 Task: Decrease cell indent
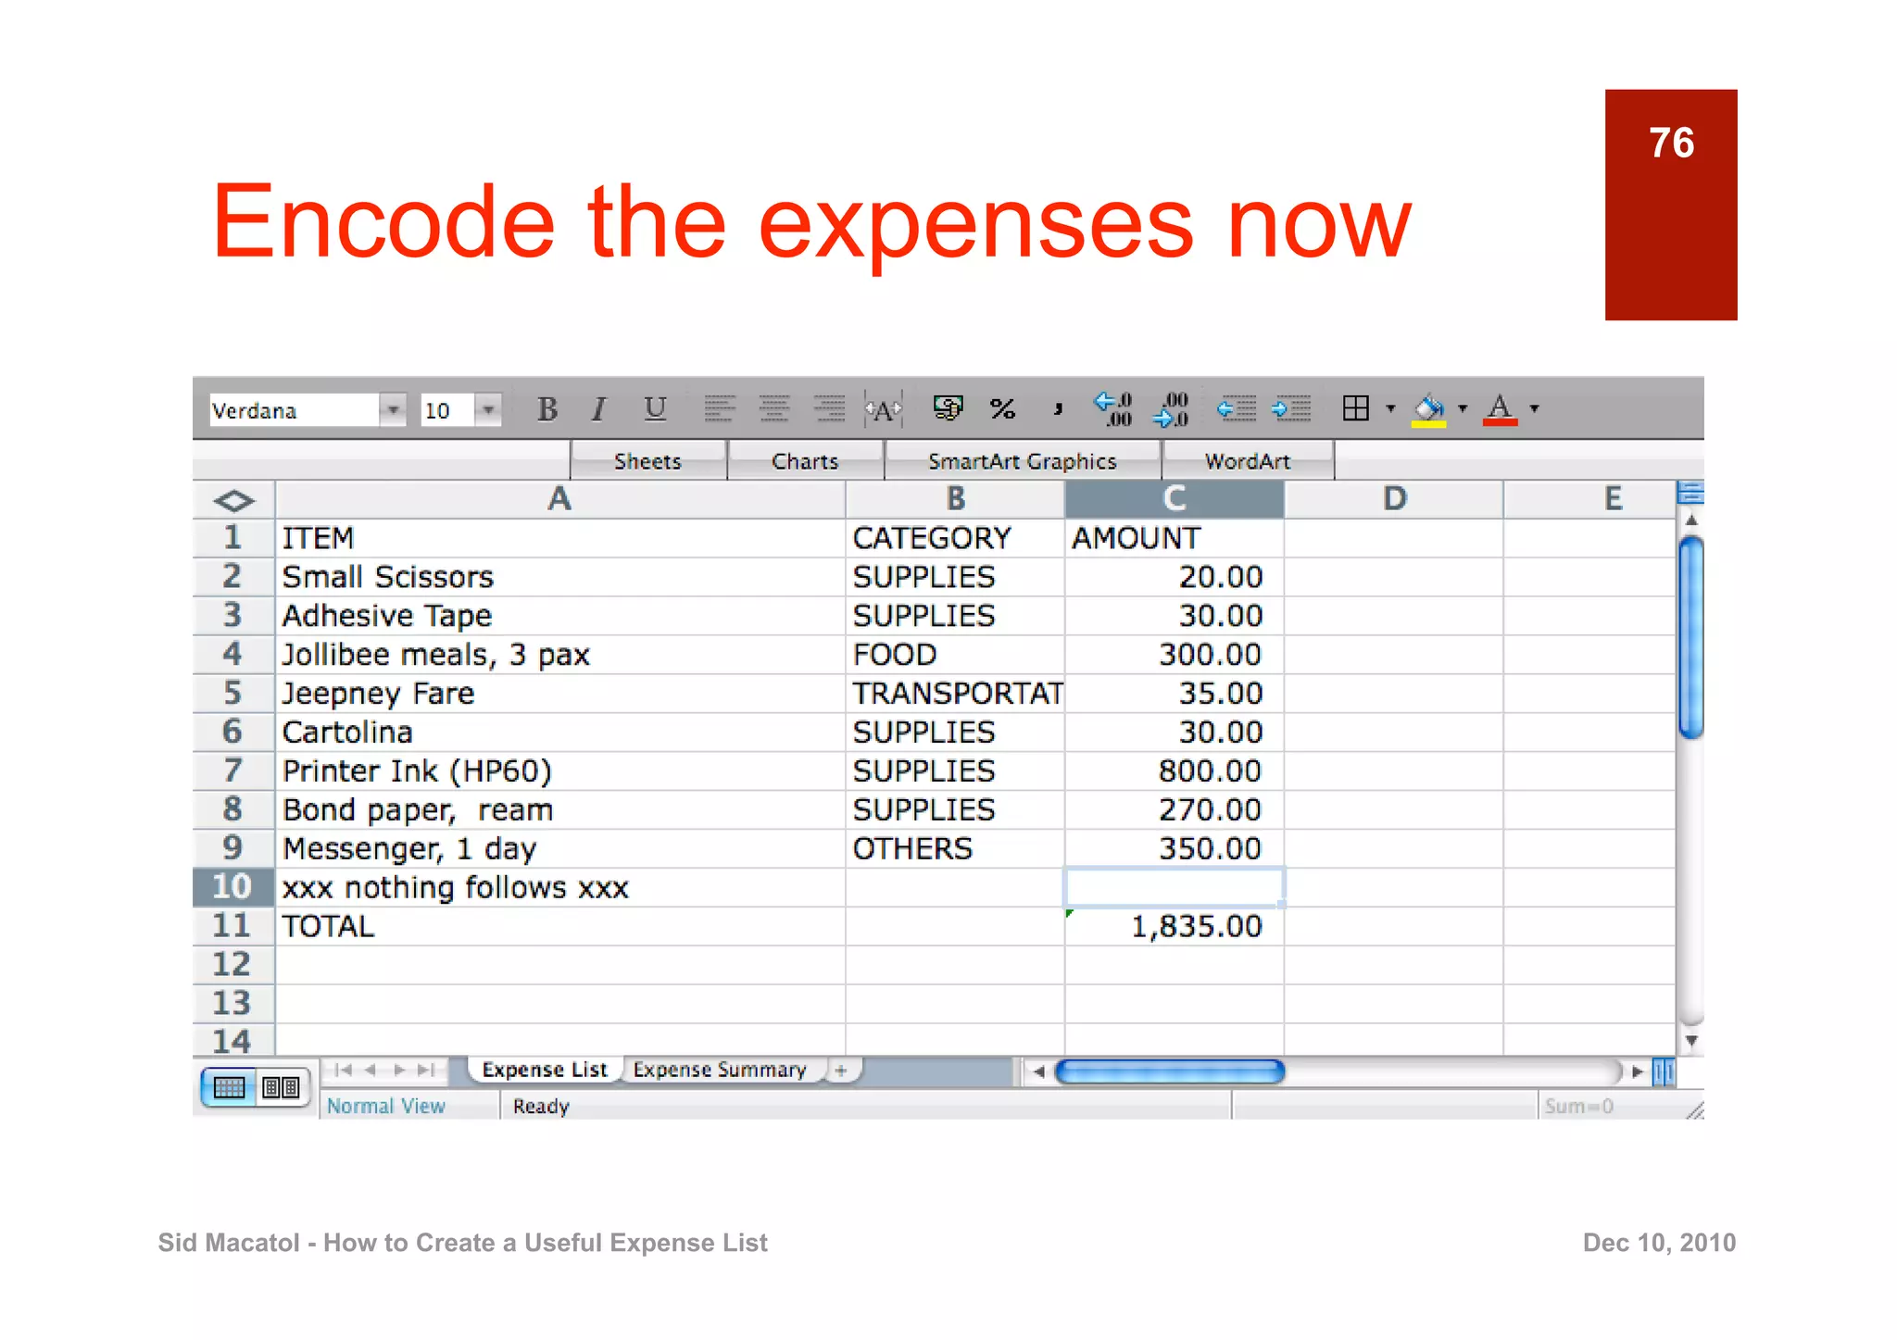coord(1237,408)
